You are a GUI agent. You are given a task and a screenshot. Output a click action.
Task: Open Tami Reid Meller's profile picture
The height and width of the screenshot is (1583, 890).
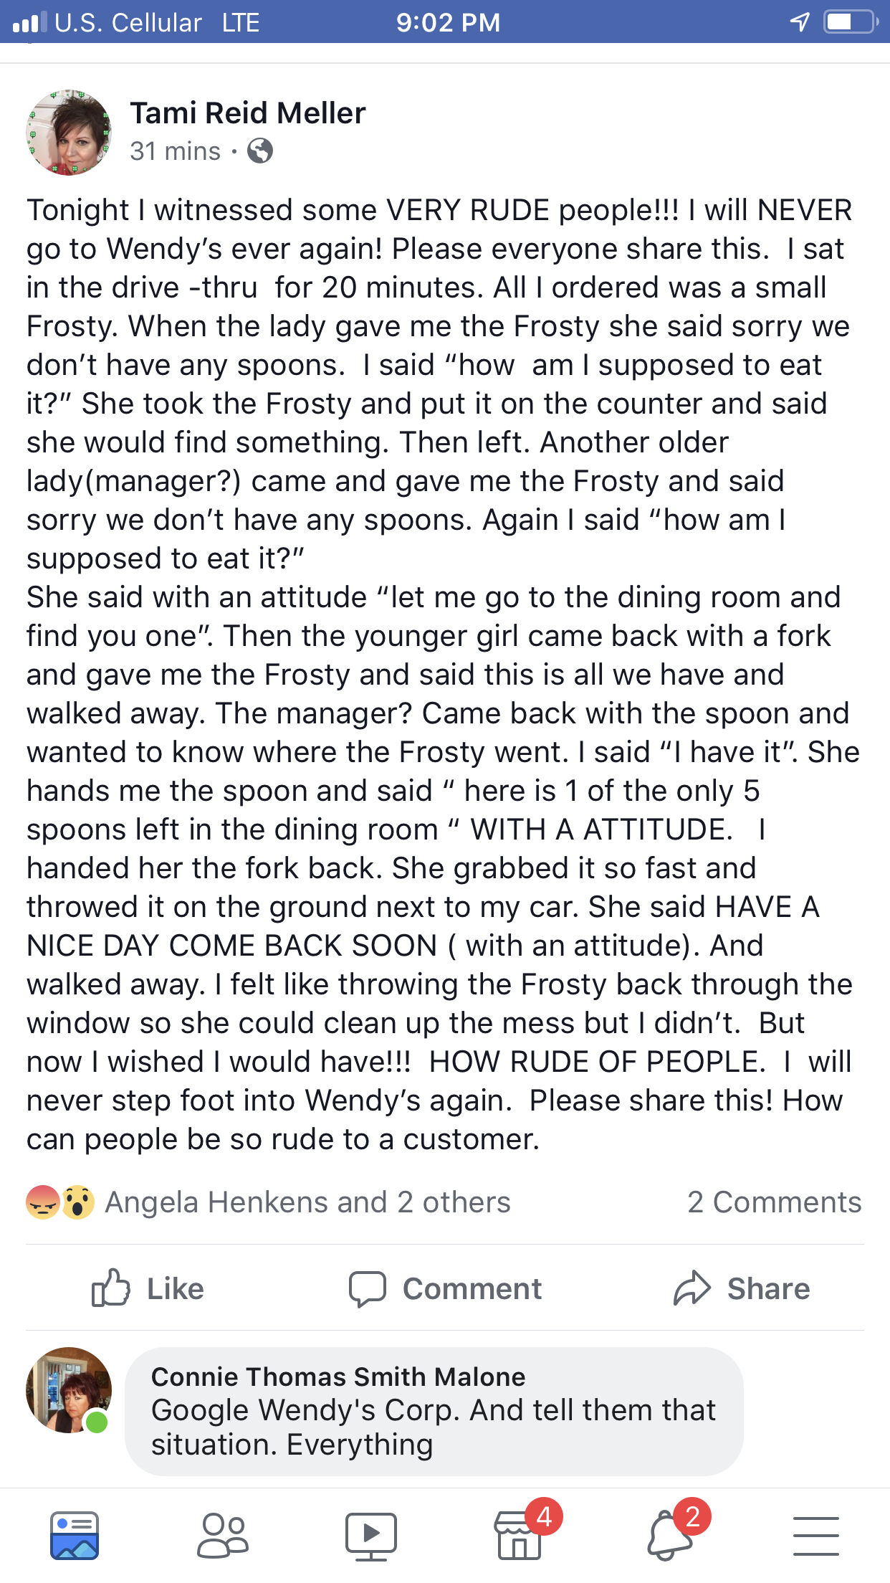point(69,133)
